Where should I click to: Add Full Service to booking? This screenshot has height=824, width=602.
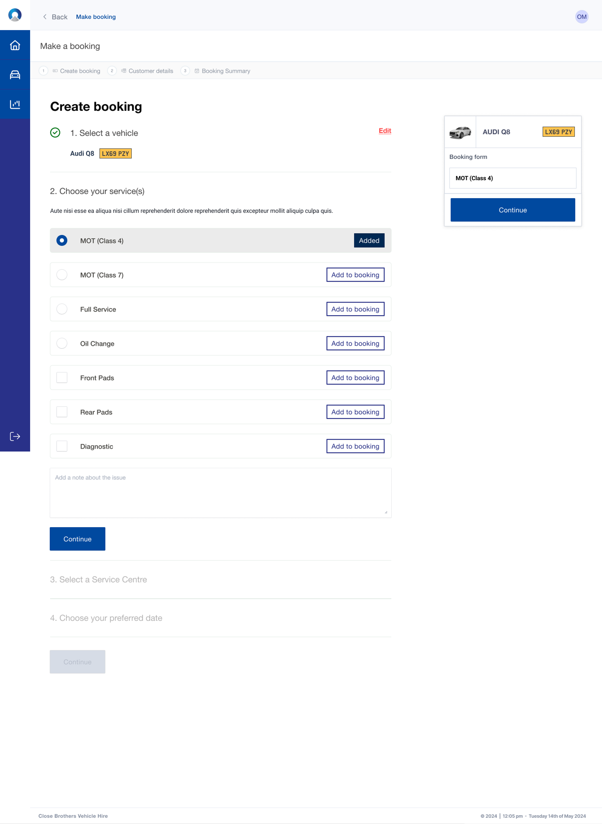click(x=355, y=309)
